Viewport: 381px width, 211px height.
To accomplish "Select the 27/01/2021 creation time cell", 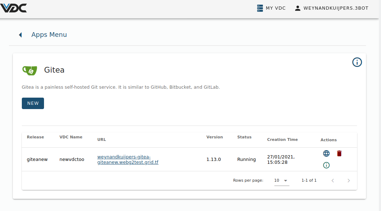I will click(x=280, y=160).
